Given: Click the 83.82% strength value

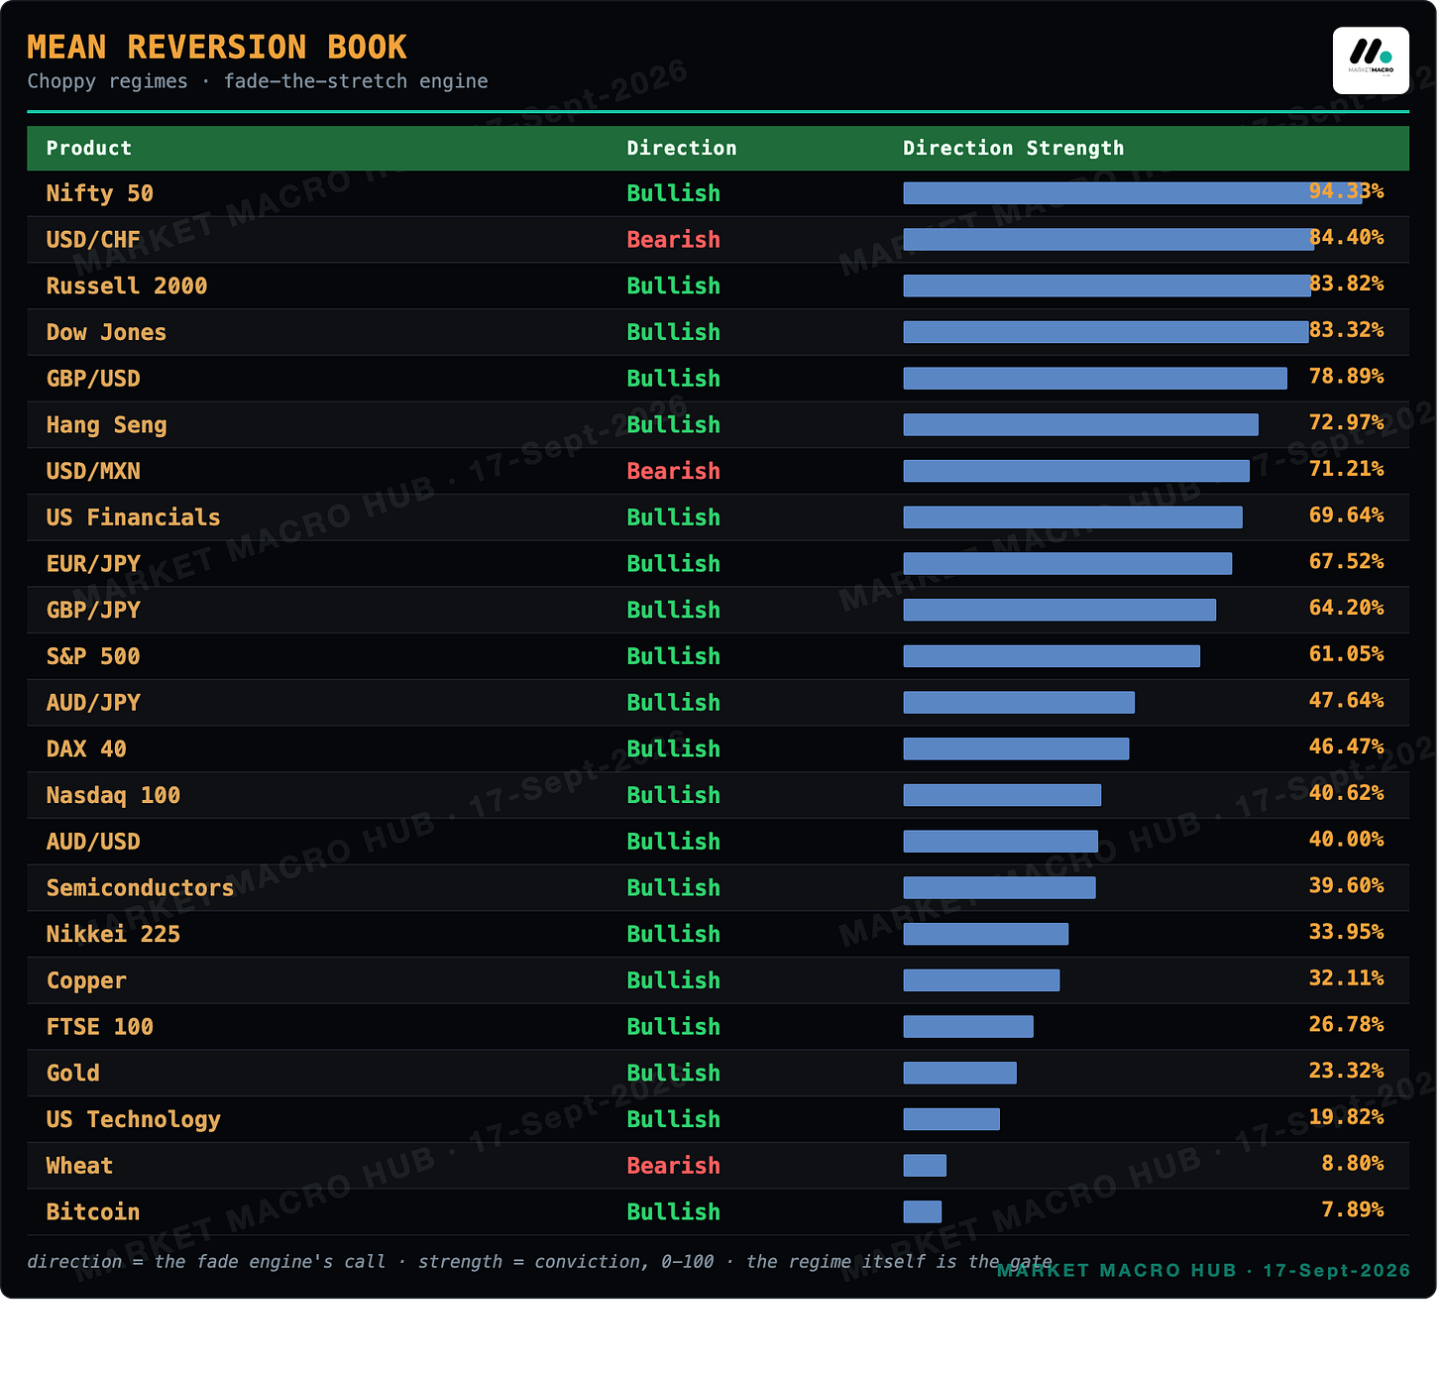Looking at the screenshot, I should 1346,284.
